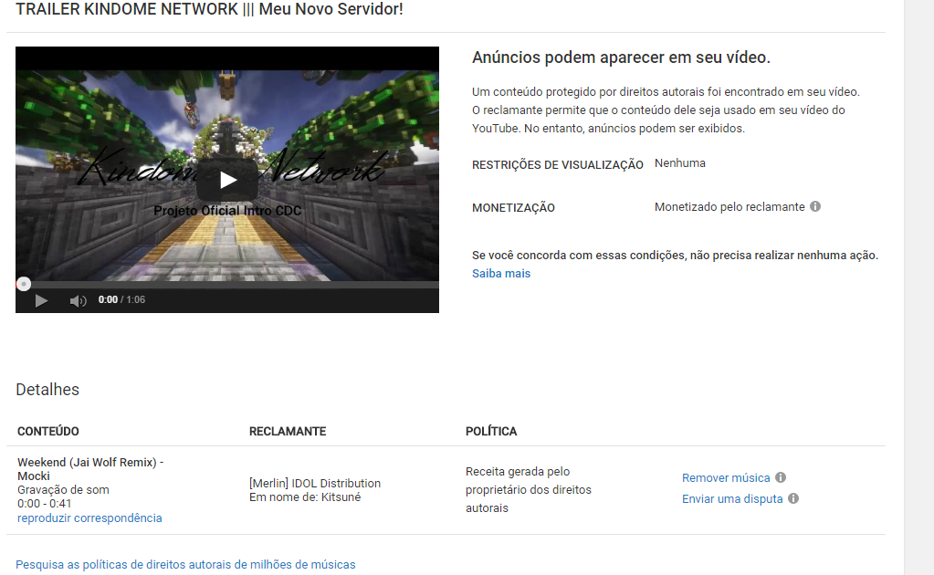Screen dimensions: 934x575
Task: Click the time display 0:00 / 1:06
Action: [121, 299]
